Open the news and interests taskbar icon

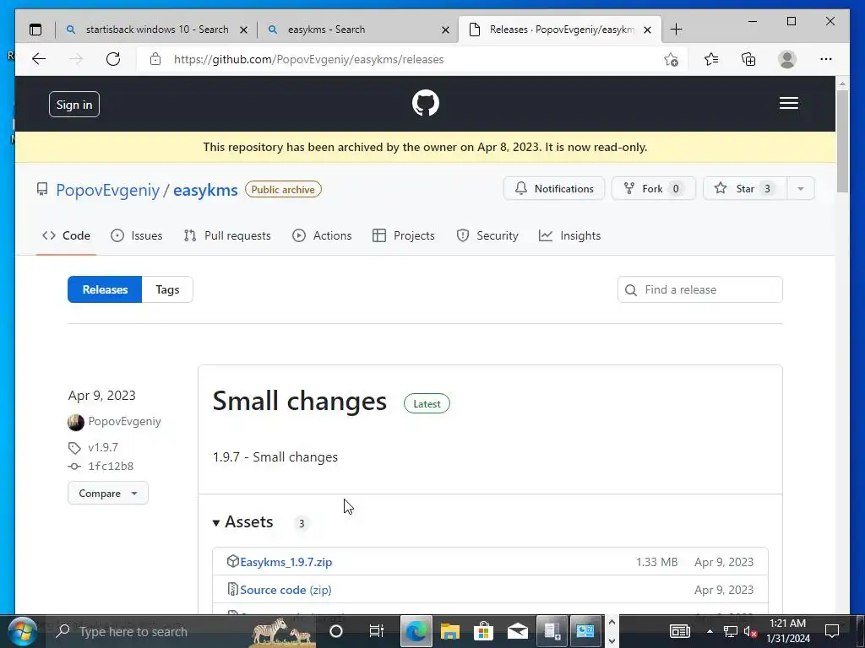click(680, 631)
